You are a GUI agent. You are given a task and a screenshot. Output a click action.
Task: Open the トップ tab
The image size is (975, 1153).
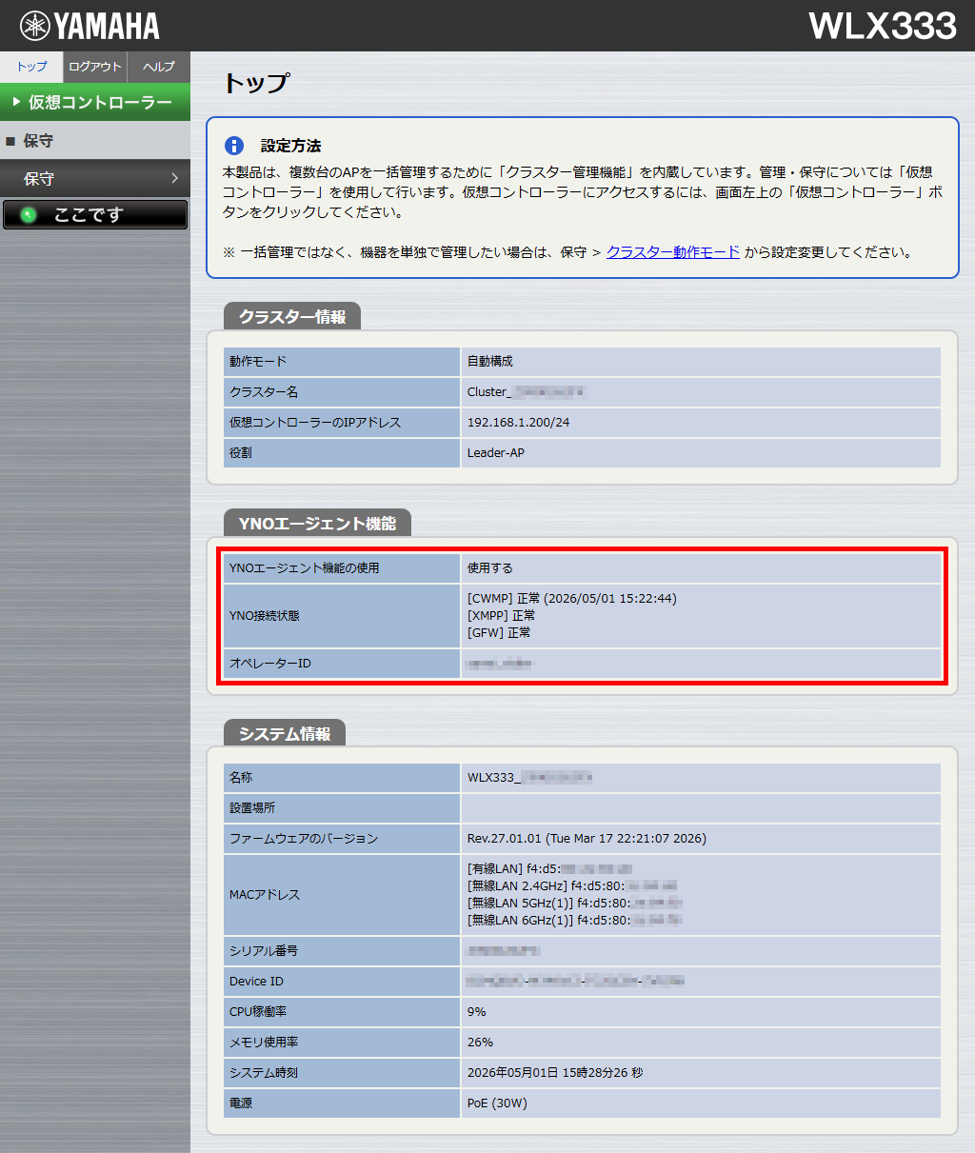[31, 67]
